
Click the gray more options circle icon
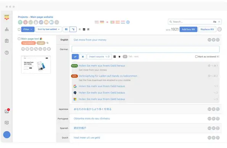point(57,22)
